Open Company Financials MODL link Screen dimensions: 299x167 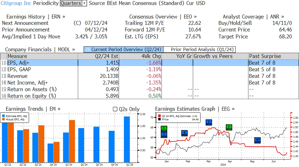tap(40, 50)
